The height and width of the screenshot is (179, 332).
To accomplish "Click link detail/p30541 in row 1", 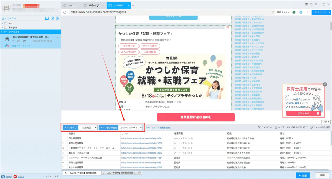I will point(142,138).
